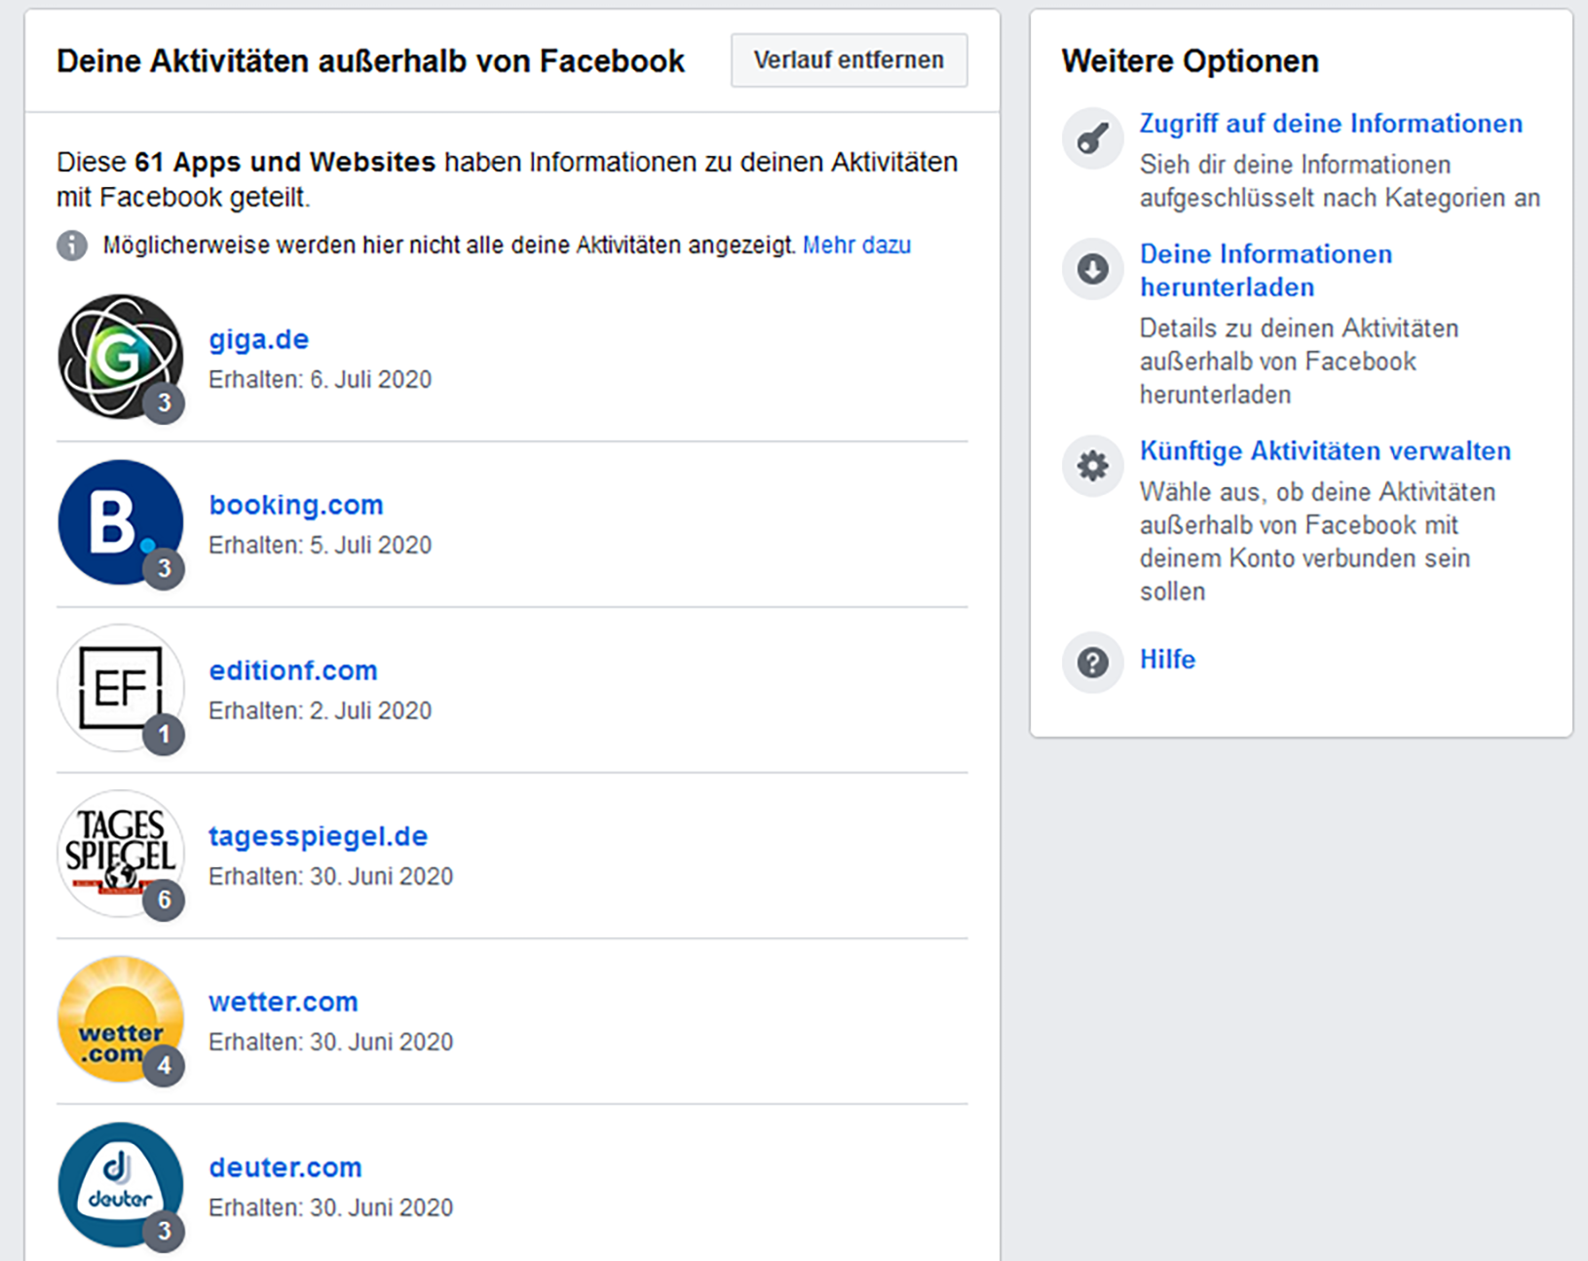This screenshot has height=1261, width=1588.
Task: Open Zugriff auf deine Informationen link
Action: pyautogui.click(x=1331, y=124)
